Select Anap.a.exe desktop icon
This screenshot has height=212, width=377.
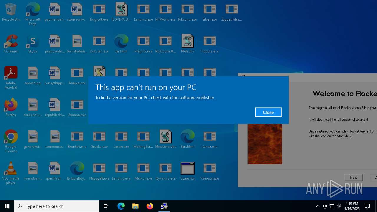tap(77, 76)
